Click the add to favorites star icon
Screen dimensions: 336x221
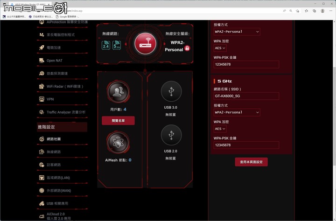click(x=297, y=11)
